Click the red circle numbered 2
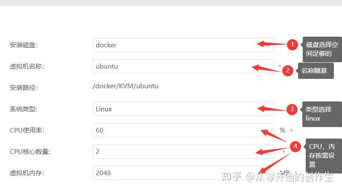Screen dimensions: 342x191 (x=287, y=71)
